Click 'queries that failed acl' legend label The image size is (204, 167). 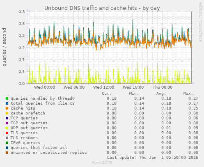click(39, 148)
